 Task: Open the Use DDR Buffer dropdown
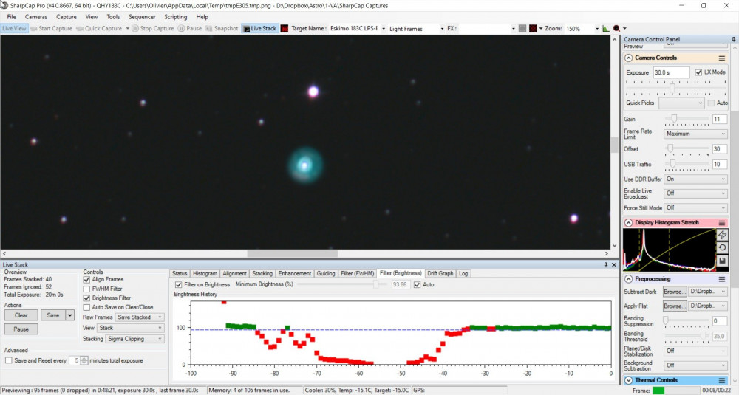tap(695, 179)
